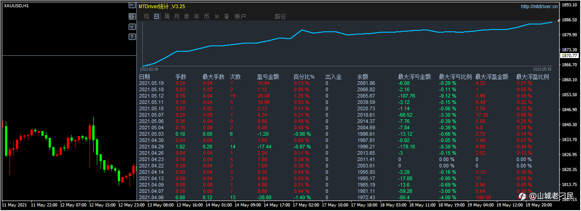Click the 移 move panel icon
Image resolution: width=581 pixels, height=211 pixels.
tap(132, 16)
